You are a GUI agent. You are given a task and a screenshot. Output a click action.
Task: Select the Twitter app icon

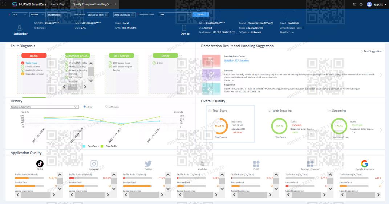[148, 164]
